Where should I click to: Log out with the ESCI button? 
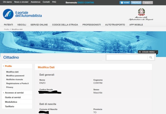pos(147,3)
